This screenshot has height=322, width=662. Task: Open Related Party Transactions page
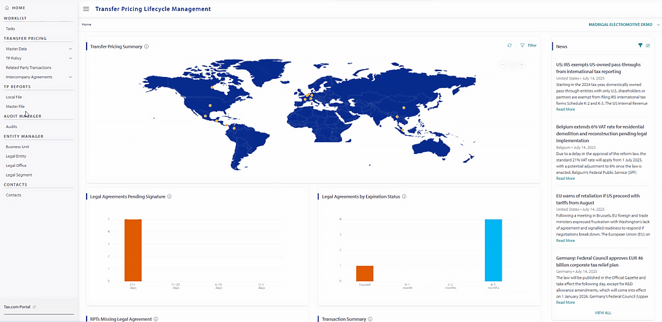(x=28, y=67)
